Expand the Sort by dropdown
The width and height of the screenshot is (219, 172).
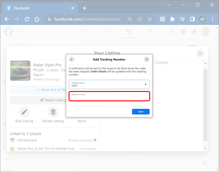click(41, 159)
